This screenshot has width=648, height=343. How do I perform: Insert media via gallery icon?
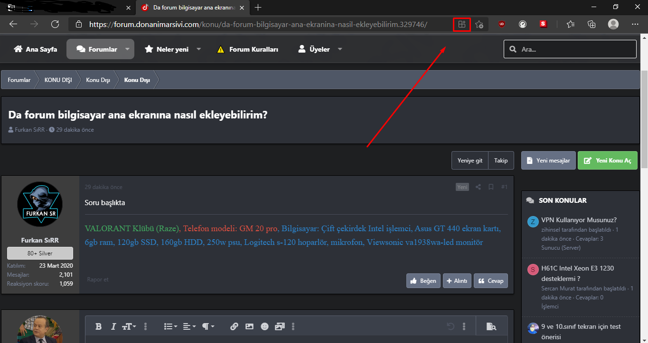pyautogui.click(x=280, y=326)
